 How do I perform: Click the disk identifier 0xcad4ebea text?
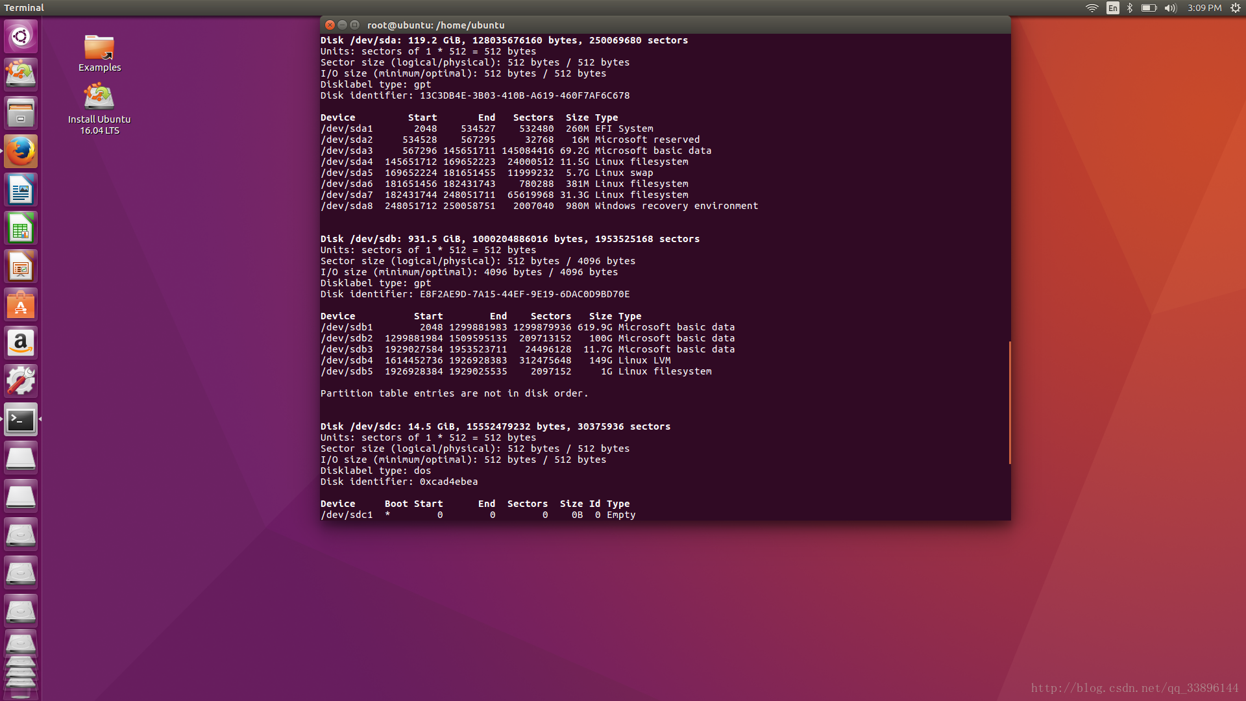(x=448, y=482)
